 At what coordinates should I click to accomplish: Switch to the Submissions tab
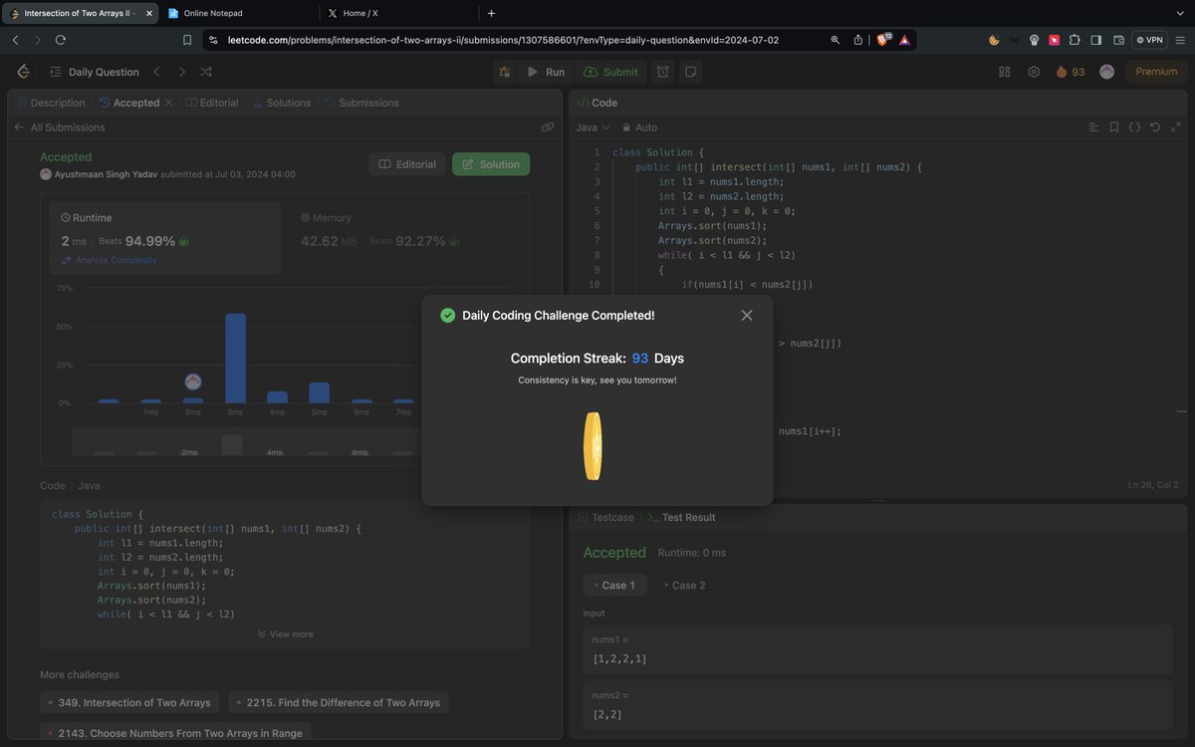361,103
